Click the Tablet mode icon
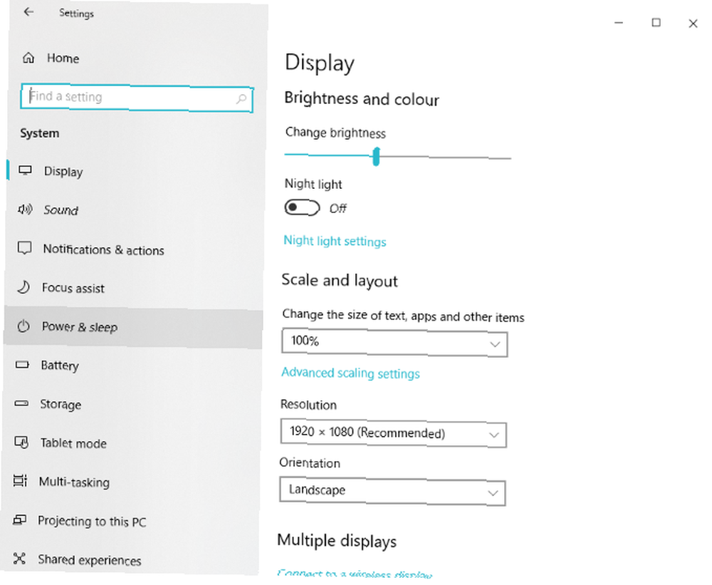 (21, 442)
